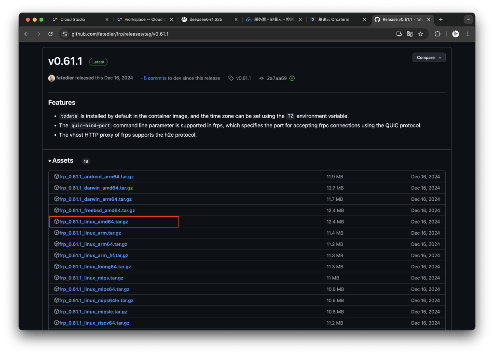Click the v0.61.1 tag link
The height and width of the screenshot is (355, 494).
244,79
